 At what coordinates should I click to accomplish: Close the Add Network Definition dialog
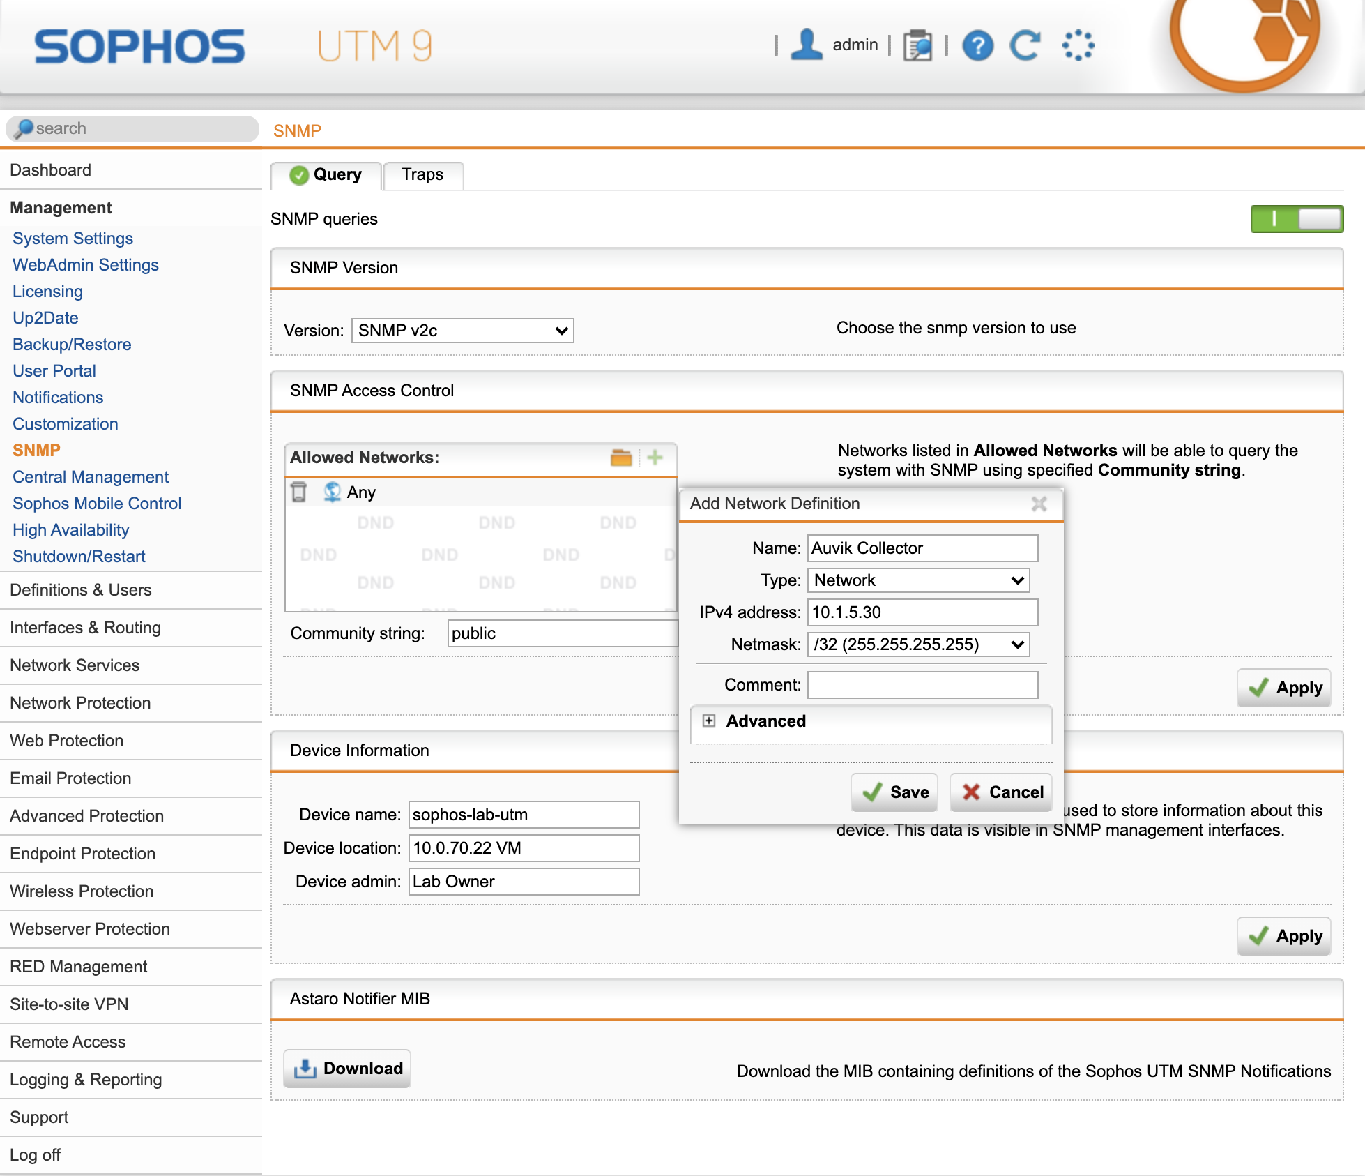(1039, 504)
